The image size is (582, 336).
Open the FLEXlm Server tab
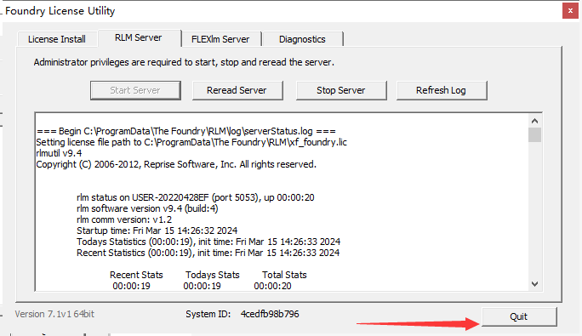click(220, 39)
